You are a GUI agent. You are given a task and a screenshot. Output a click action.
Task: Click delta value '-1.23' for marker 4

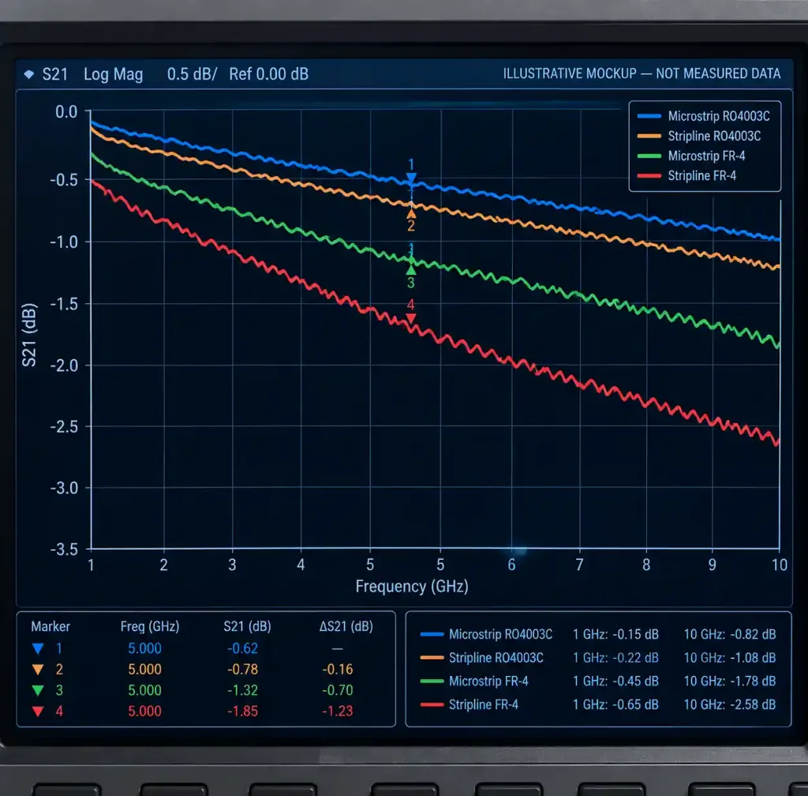(338, 711)
